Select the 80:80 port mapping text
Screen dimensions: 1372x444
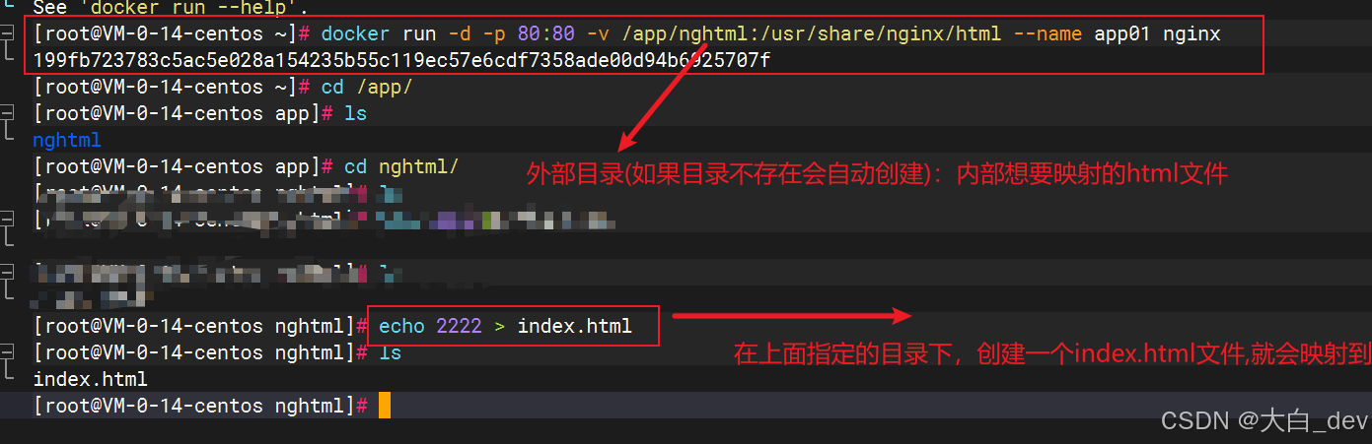pyautogui.click(x=545, y=34)
